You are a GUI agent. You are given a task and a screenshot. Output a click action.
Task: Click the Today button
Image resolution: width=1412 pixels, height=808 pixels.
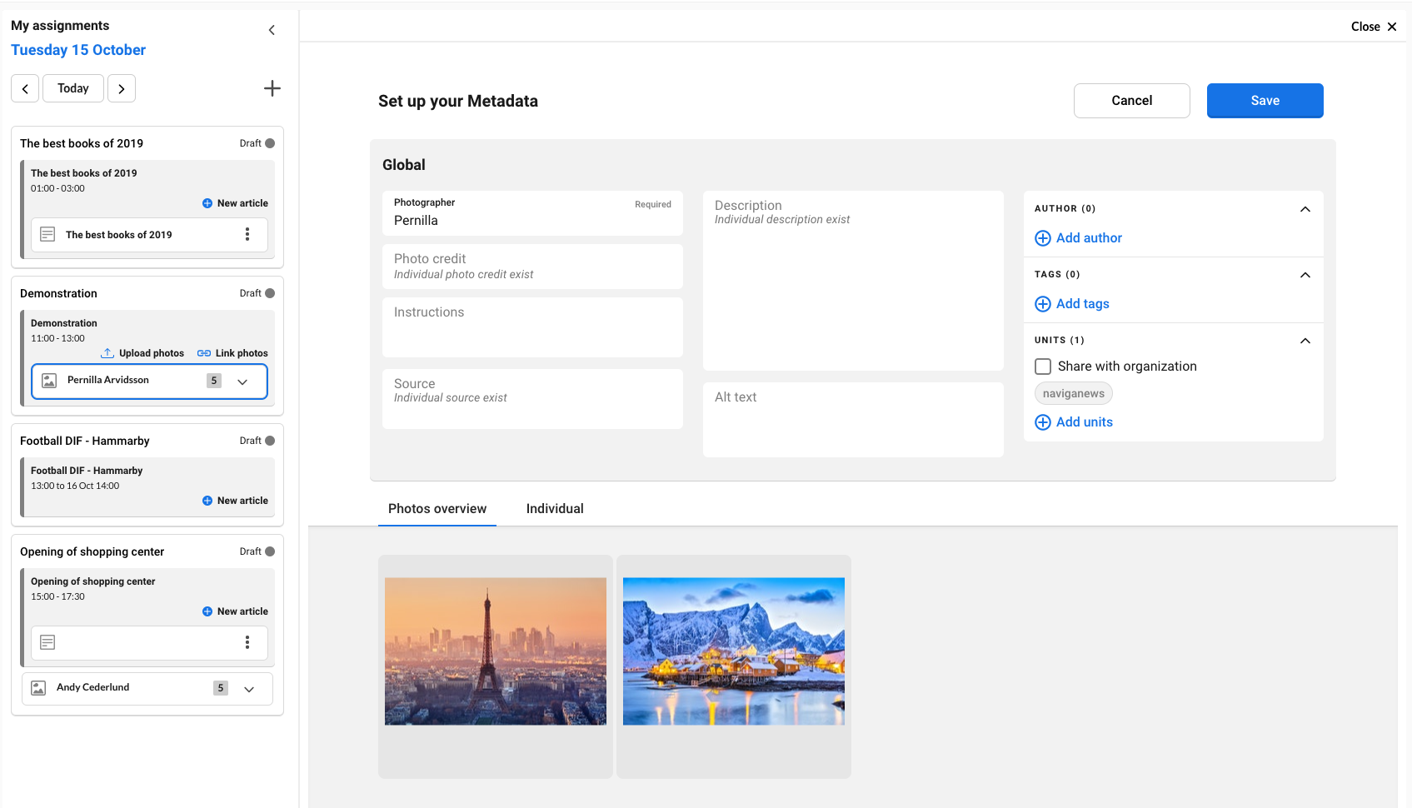click(x=73, y=88)
